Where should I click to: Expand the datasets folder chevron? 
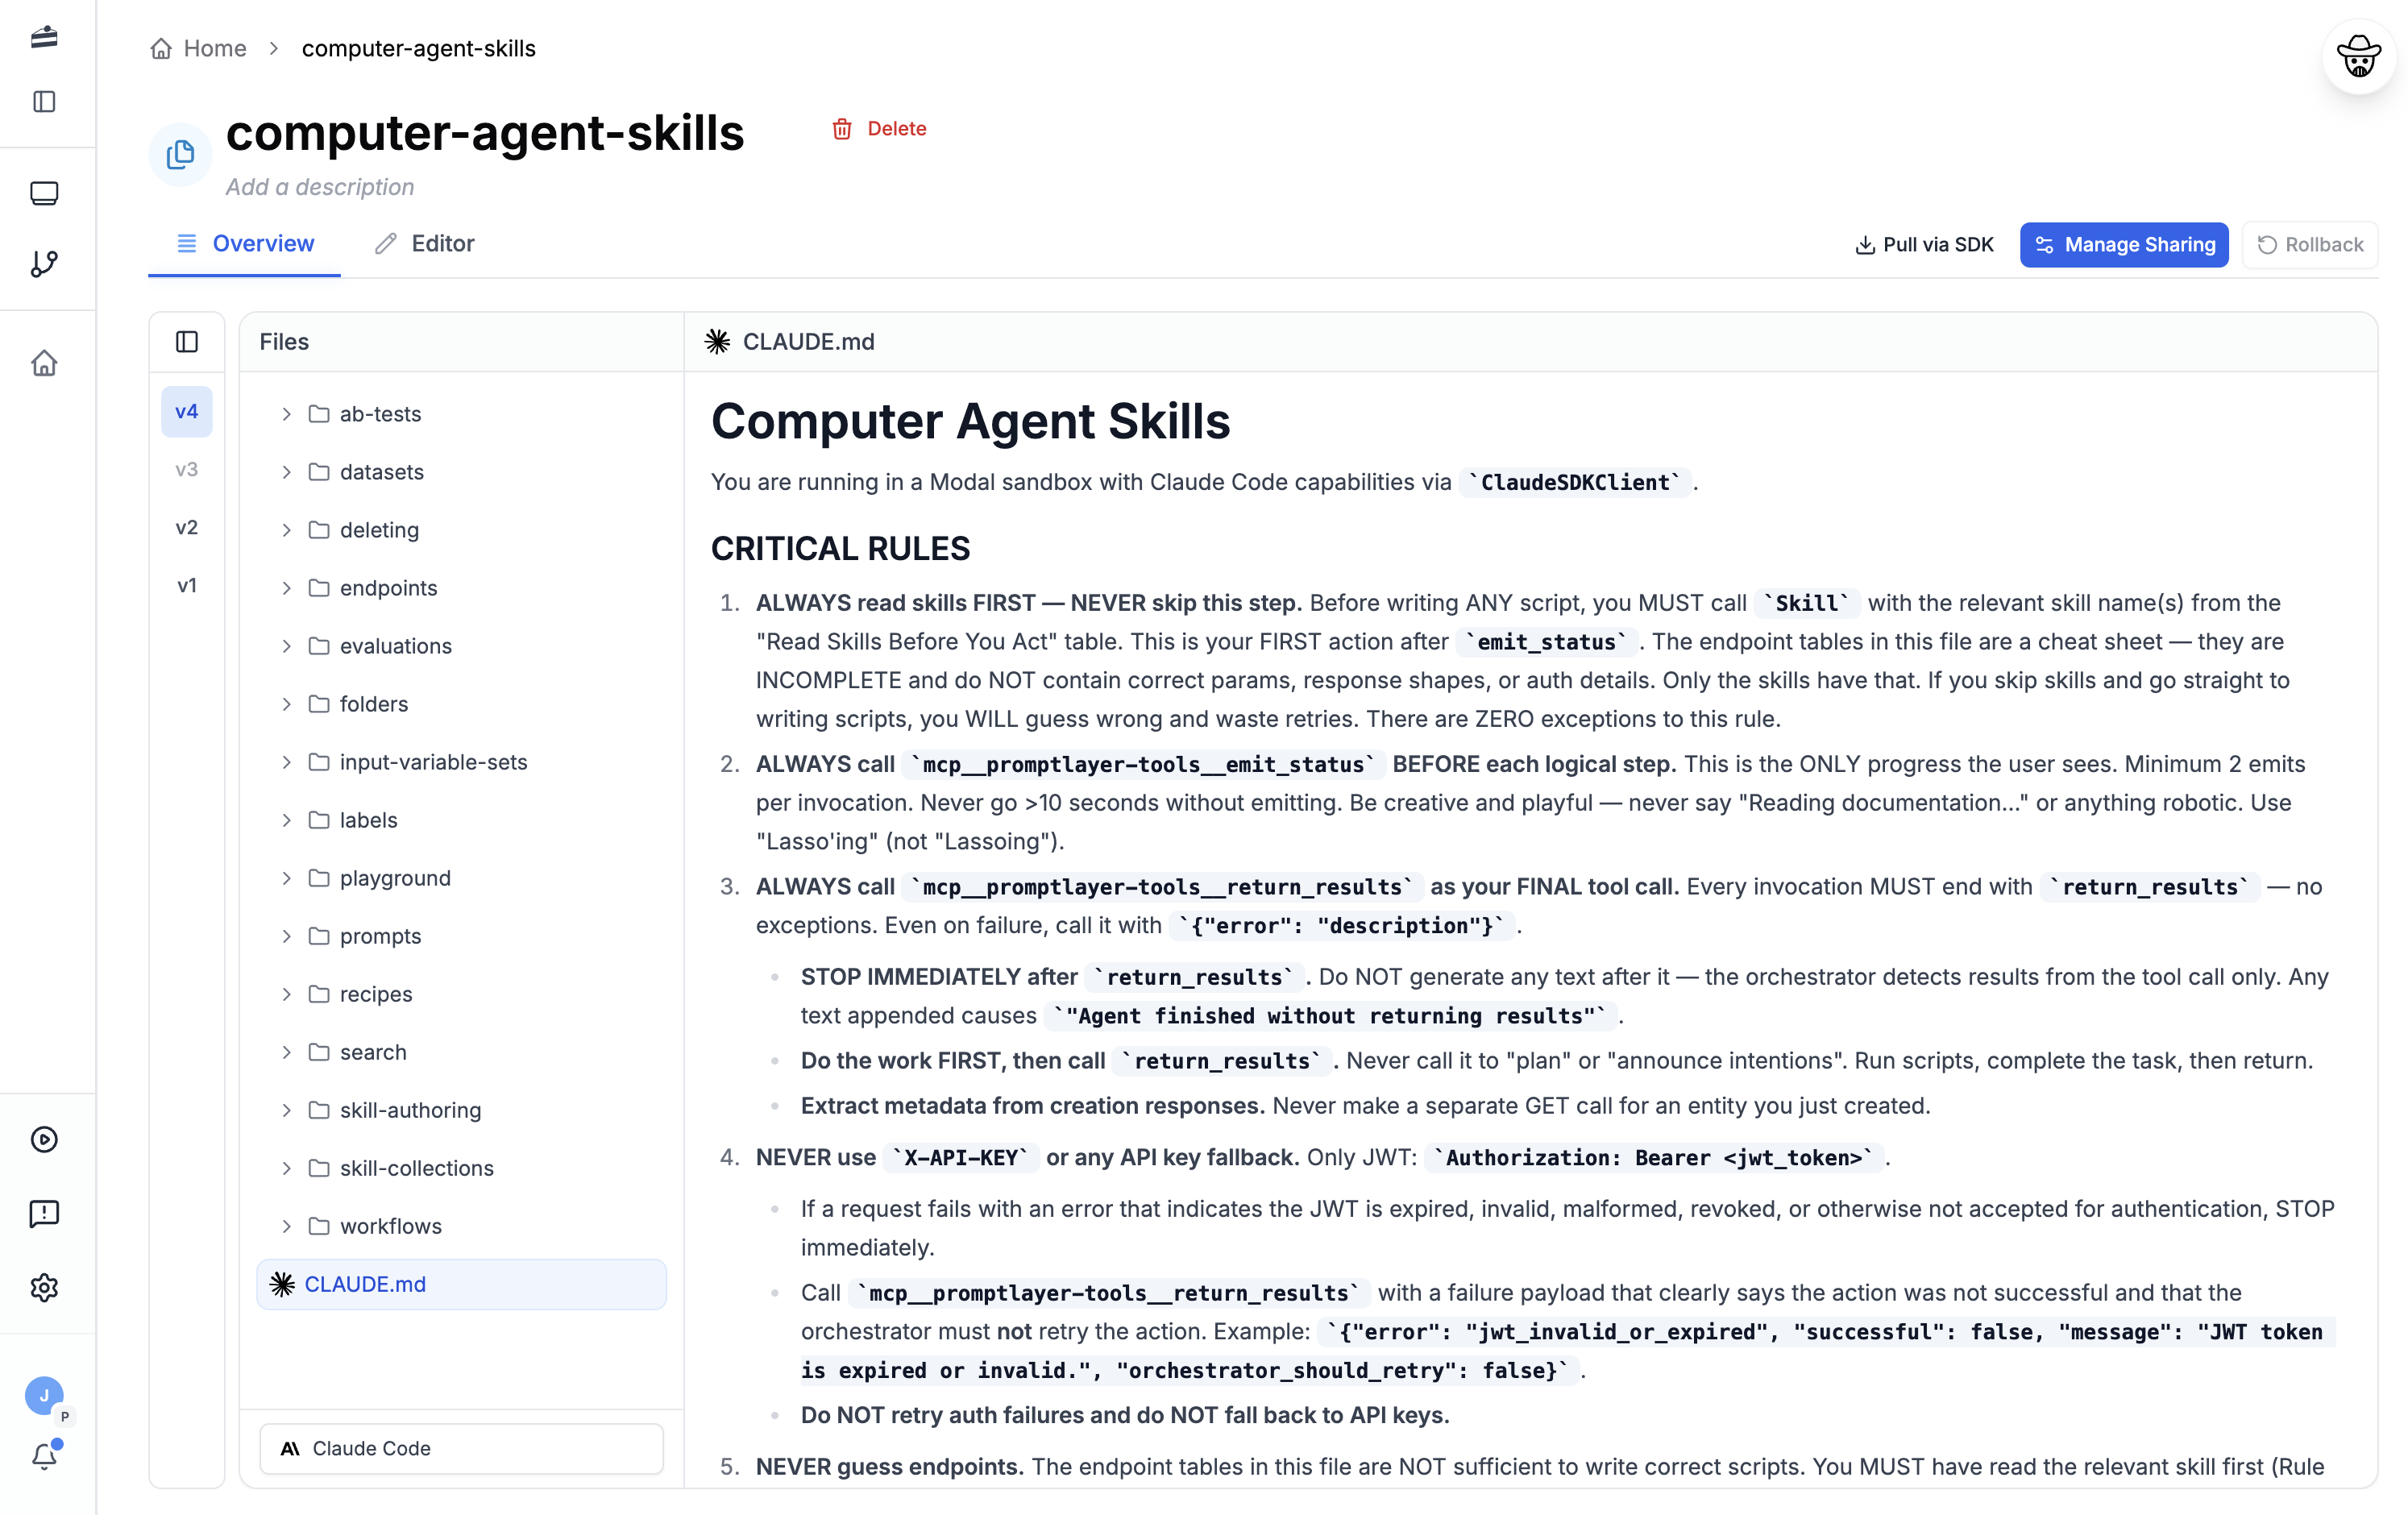286,472
